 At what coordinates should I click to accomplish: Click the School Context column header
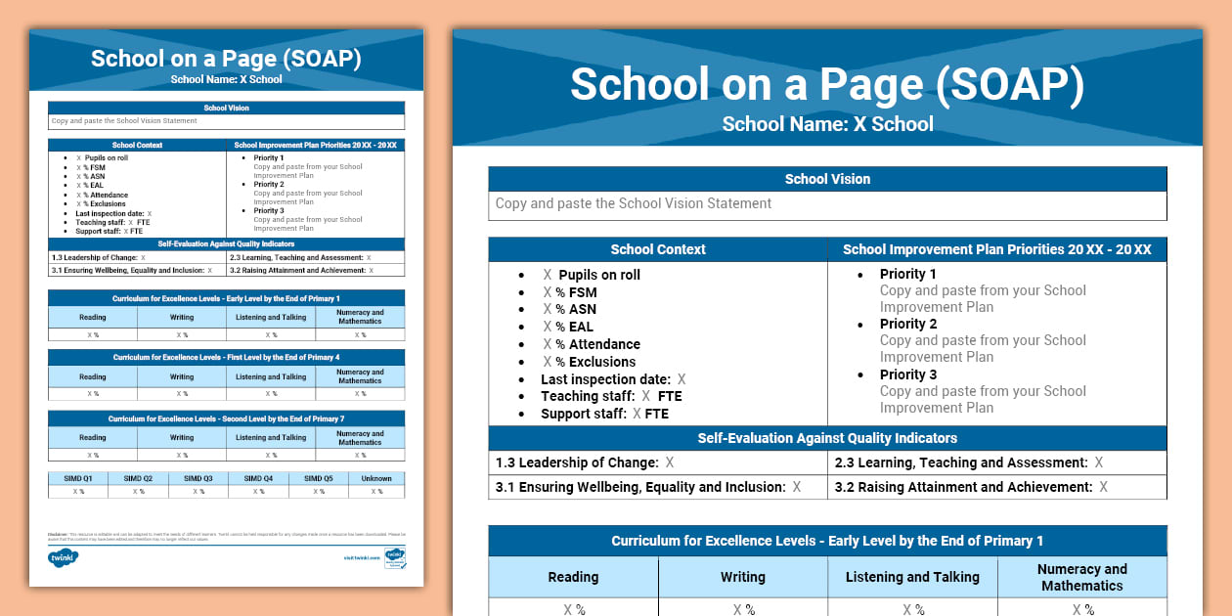tap(657, 249)
